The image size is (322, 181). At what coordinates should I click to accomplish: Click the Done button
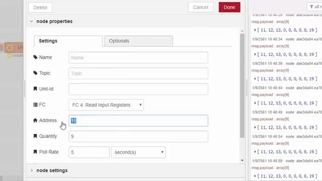[x=229, y=7]
